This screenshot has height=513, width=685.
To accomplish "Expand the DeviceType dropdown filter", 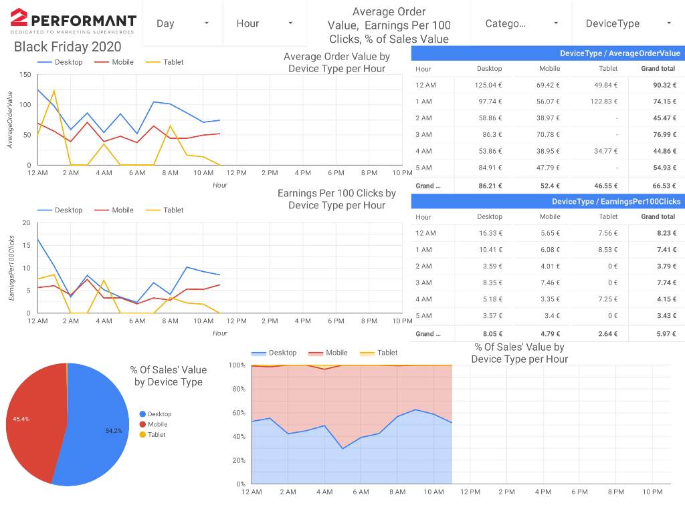I will (627, 23).
